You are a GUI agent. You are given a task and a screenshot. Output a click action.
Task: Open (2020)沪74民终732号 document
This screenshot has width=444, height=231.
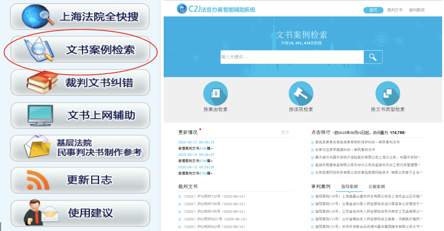(x=214, y=196)
